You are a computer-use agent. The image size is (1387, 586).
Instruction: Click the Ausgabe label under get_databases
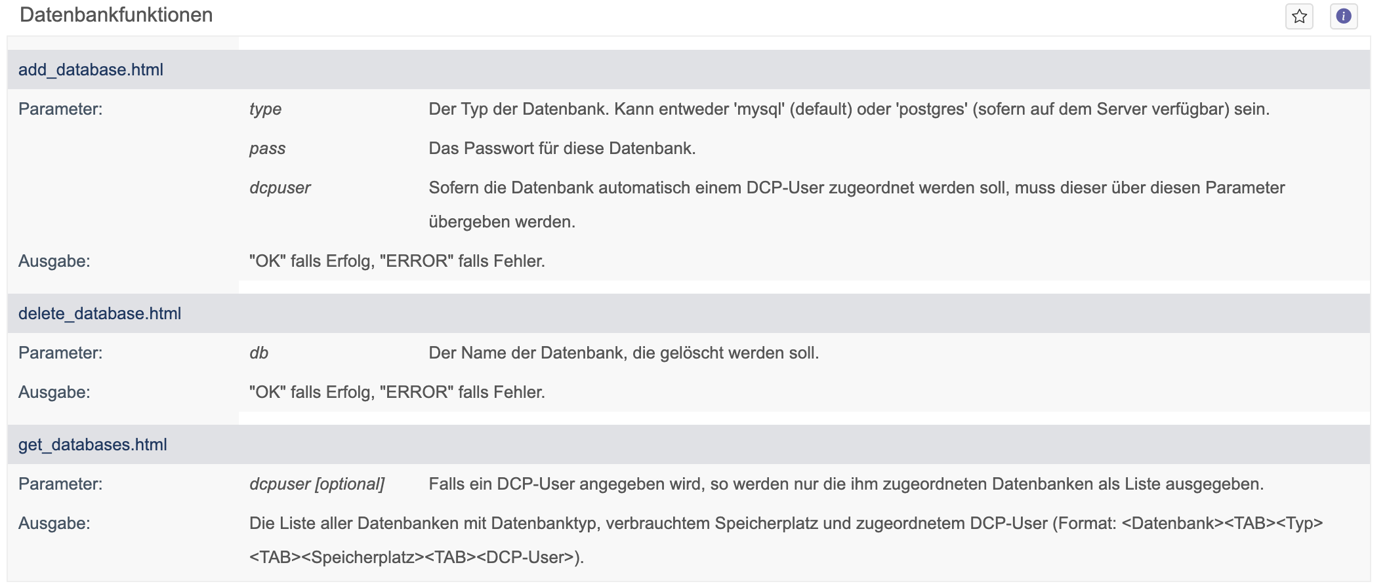coord(54,523)
